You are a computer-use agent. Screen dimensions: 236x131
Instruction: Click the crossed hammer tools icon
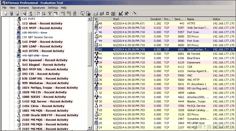click(x=127, y=14)
